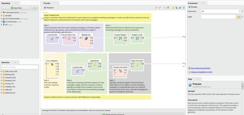Expand the Training Resources repository node
This screenshot has height=115, width=244.
pyautogui.click(x=1, y=12)
